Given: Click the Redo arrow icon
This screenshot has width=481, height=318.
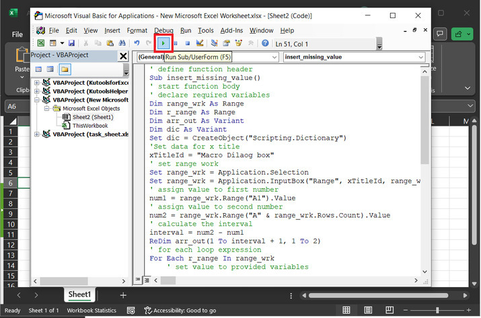Looking at the screenshot, I should pyautogui.click(x=149, y=43).
